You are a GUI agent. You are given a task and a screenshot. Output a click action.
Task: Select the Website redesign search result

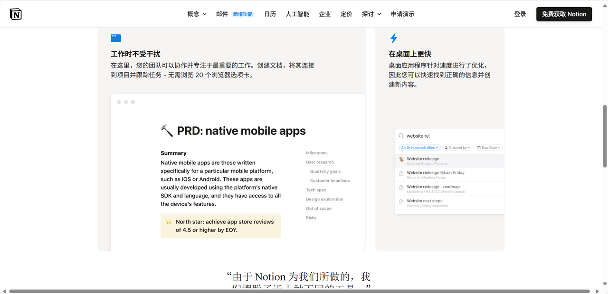click(x=449, y=161)
